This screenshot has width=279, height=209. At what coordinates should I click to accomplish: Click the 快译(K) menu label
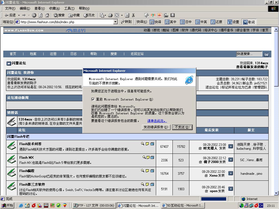[x=142, y=22]
